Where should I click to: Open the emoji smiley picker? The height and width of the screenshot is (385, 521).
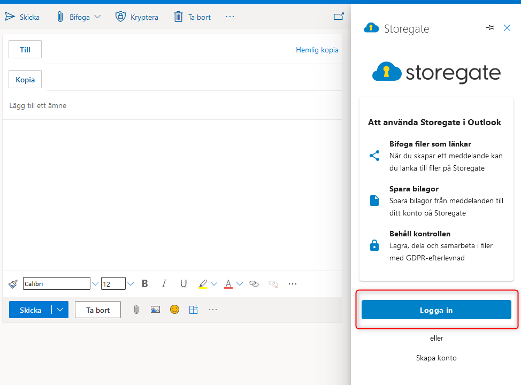pos(174,310)
